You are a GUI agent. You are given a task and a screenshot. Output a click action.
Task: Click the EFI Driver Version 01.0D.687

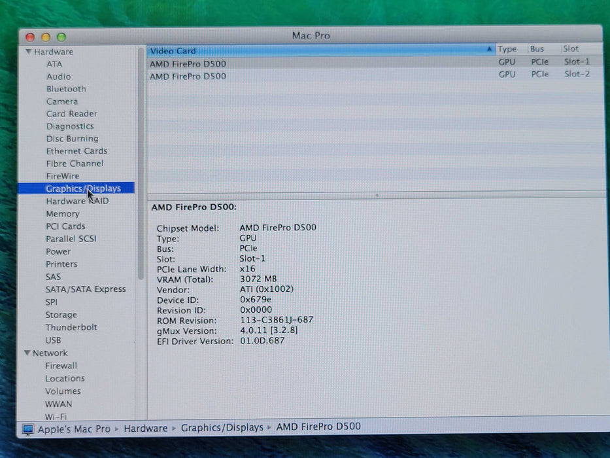pos(262,340)
